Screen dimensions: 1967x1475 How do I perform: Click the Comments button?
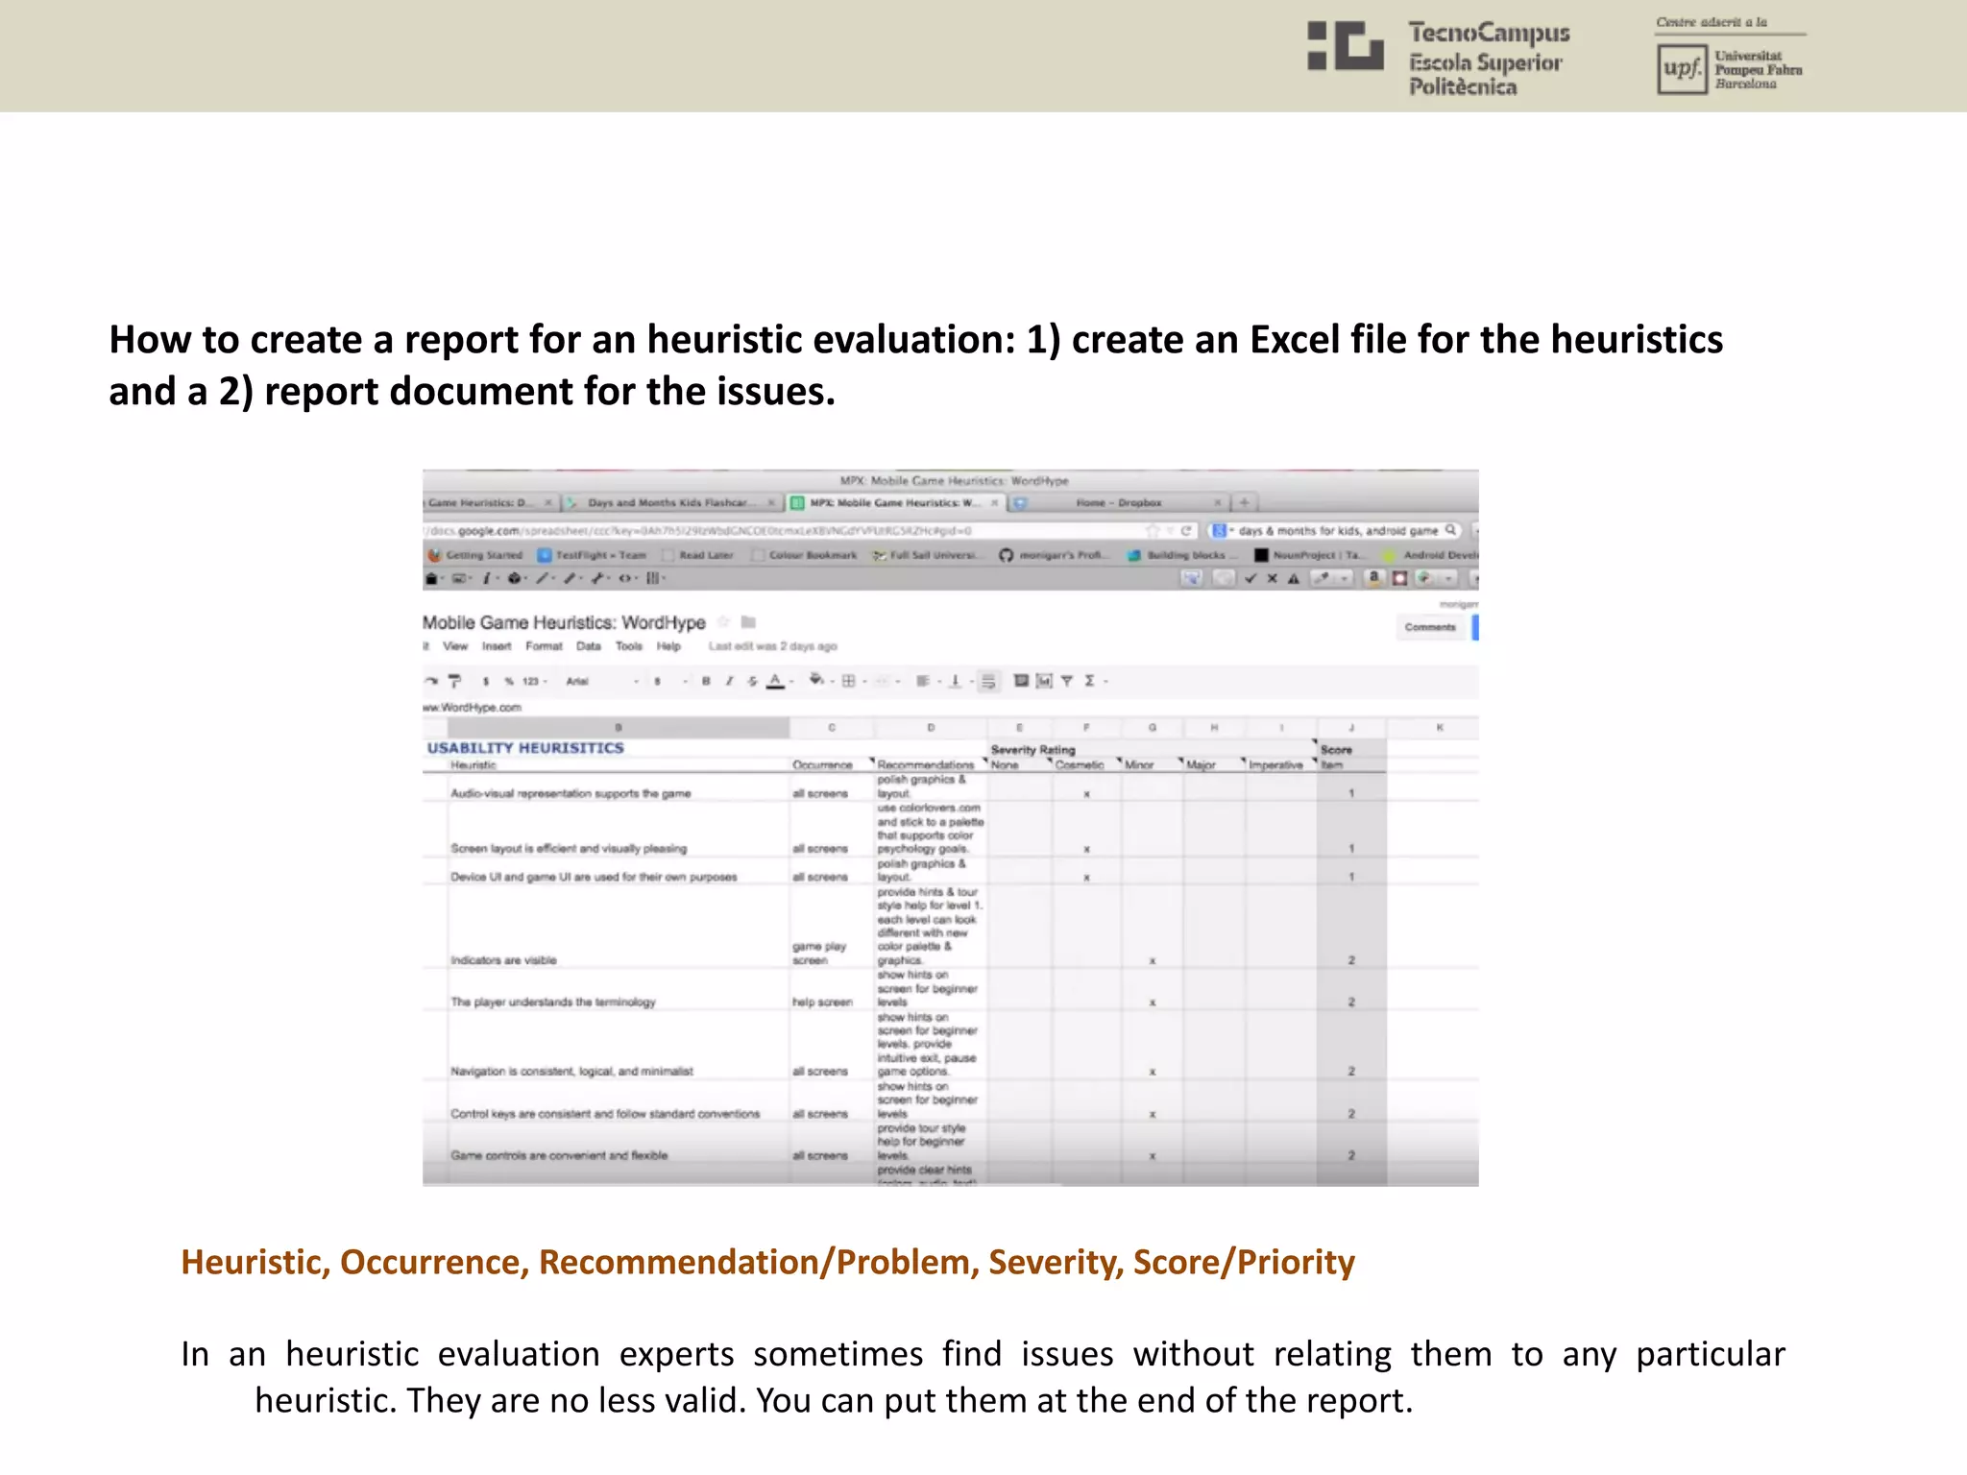pos(1429,627)
